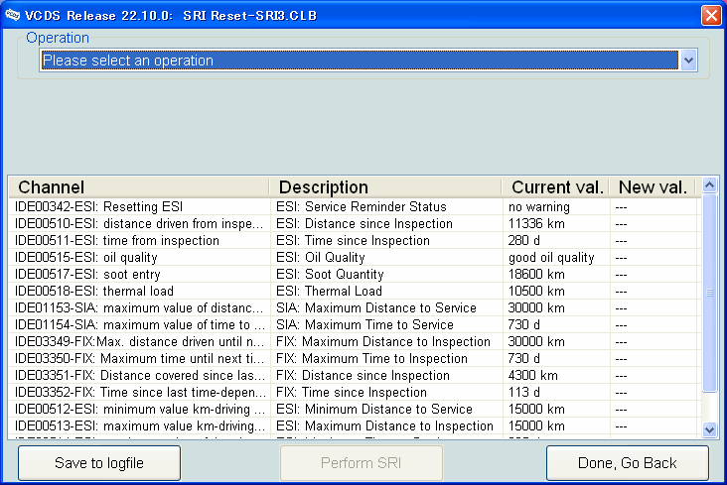Click the list scrollbar up arrow
Screen dimensions: 727x485
pyautogui.click(x=709, y=185)
